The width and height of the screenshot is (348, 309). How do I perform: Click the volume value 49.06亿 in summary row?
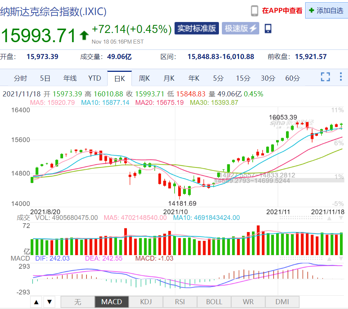(120, 57)
